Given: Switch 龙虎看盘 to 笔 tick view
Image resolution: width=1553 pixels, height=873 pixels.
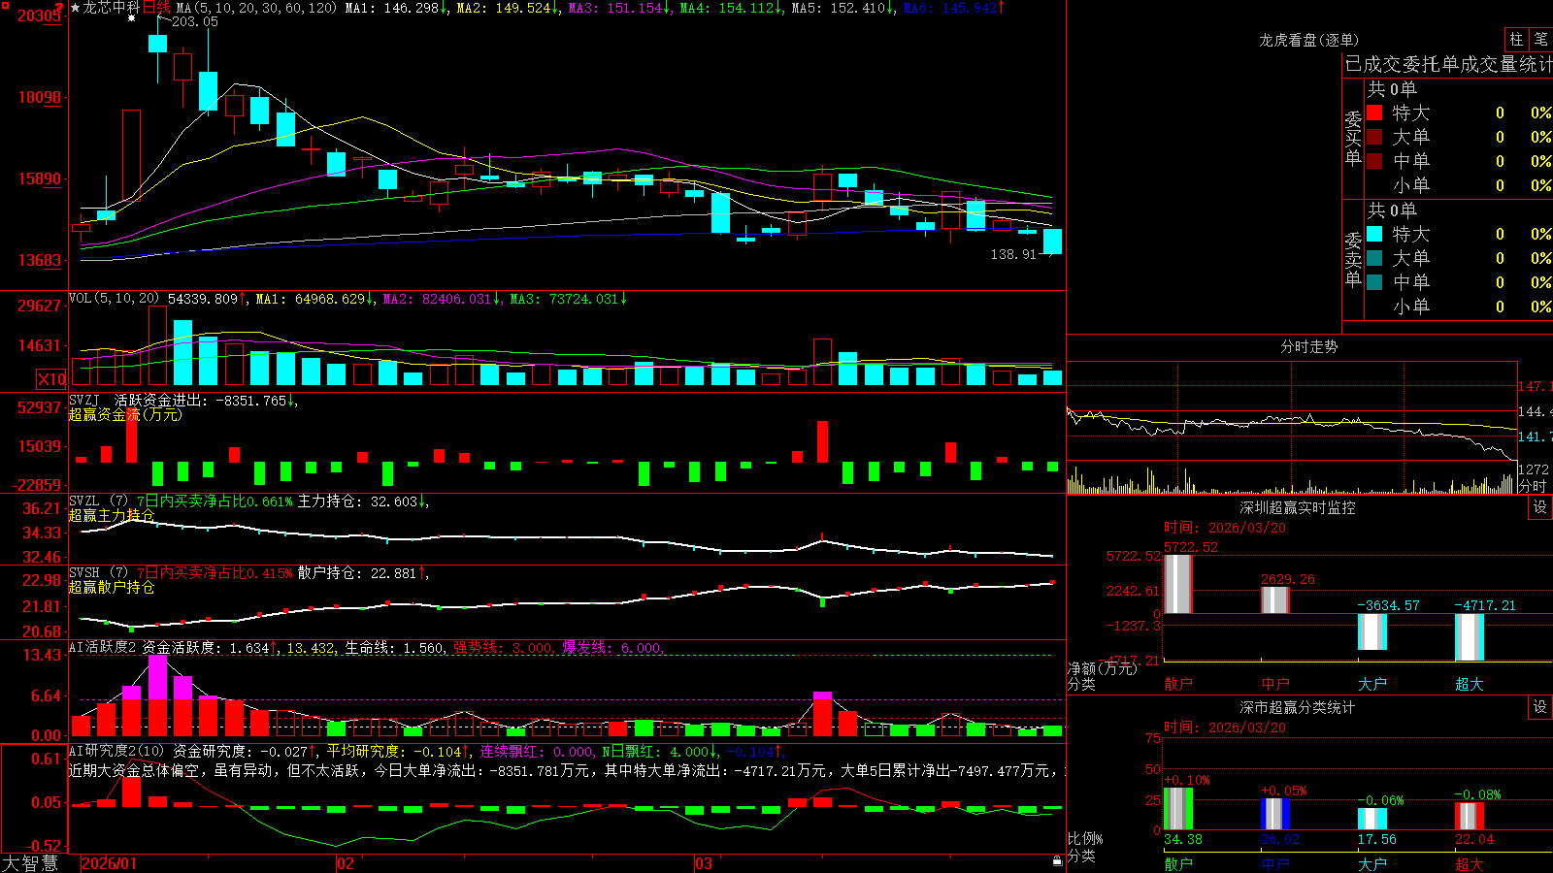Looking at the screenshot, I should pyautogui.click(x=1541, y=39).
